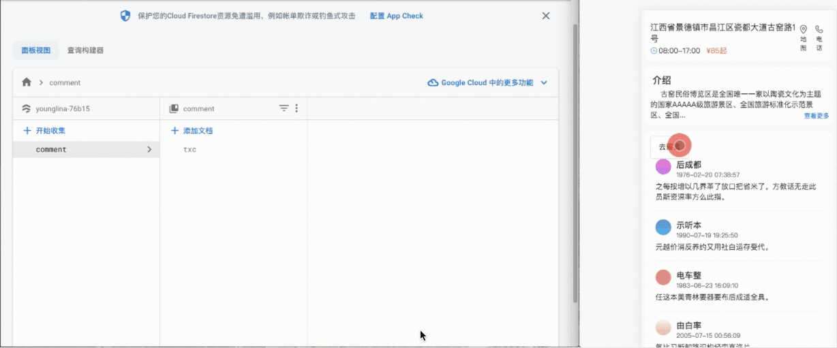Open the txc document

(x=189, y=149)
